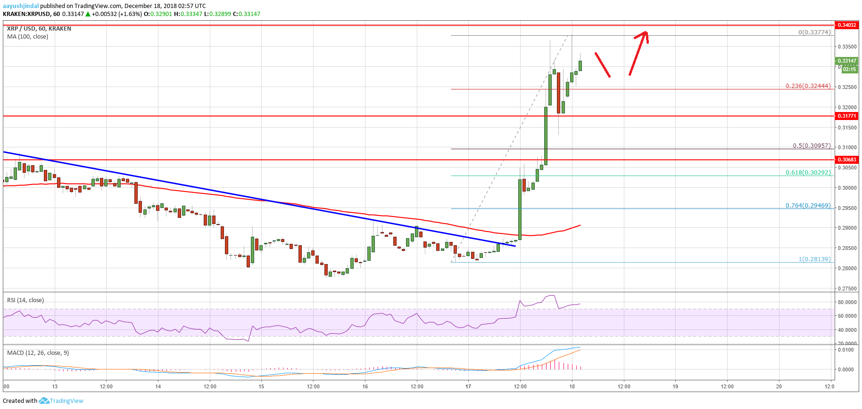This screenshot has height=409, width=862.
Task: Click the latest green candlestick
Action: pos(580,65)
